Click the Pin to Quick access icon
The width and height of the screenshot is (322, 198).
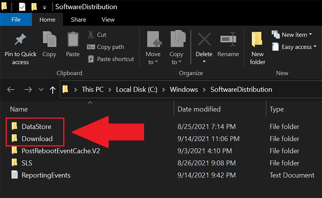20,40
